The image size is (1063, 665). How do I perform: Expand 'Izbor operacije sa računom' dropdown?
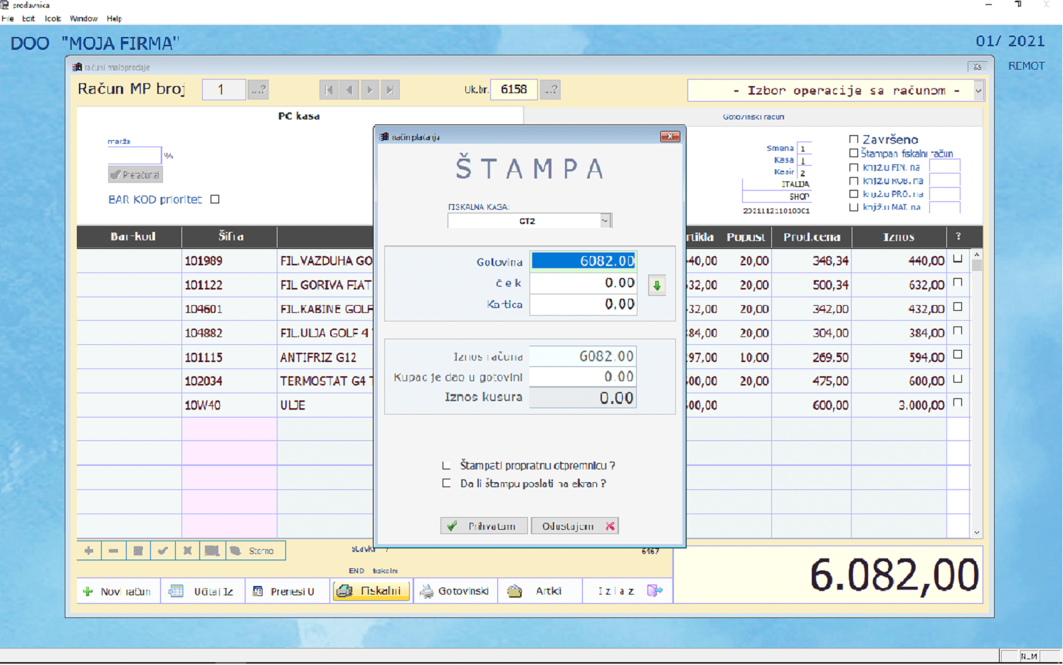[978, 91]
